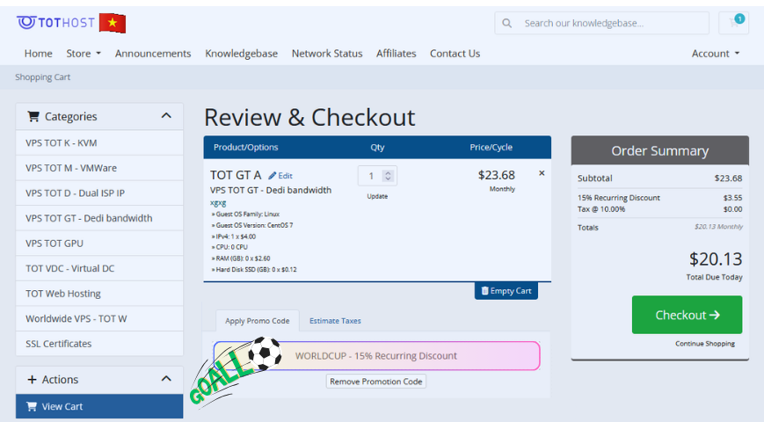This screenshot has width=764, height=422.
Task: Click the Vietnam flag icon
Action: click(x=113, y=23)
